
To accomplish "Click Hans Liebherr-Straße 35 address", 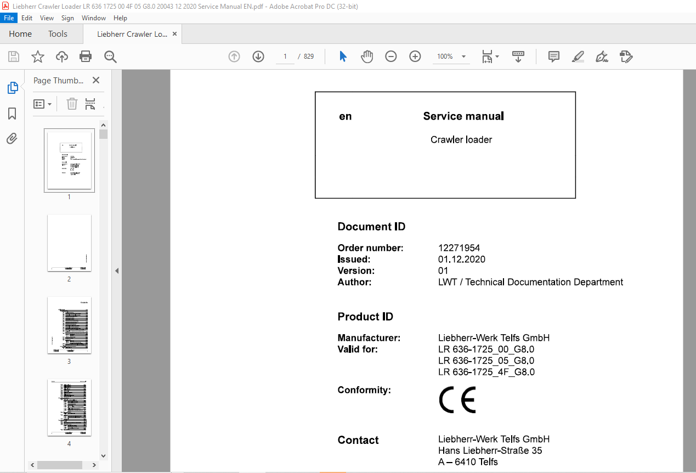I will pos(490,451).
